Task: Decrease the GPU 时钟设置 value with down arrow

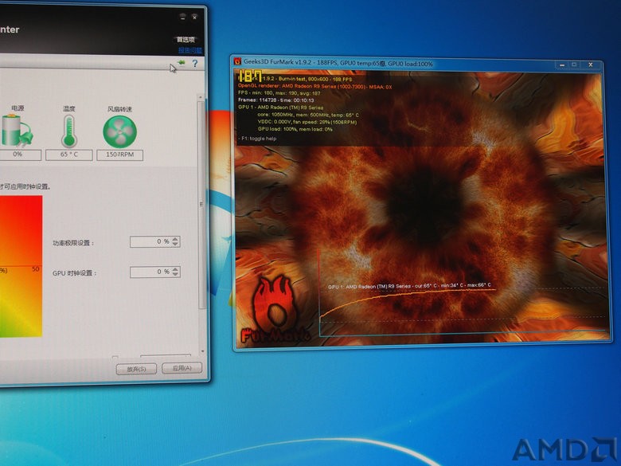Action: click(175, 274)
